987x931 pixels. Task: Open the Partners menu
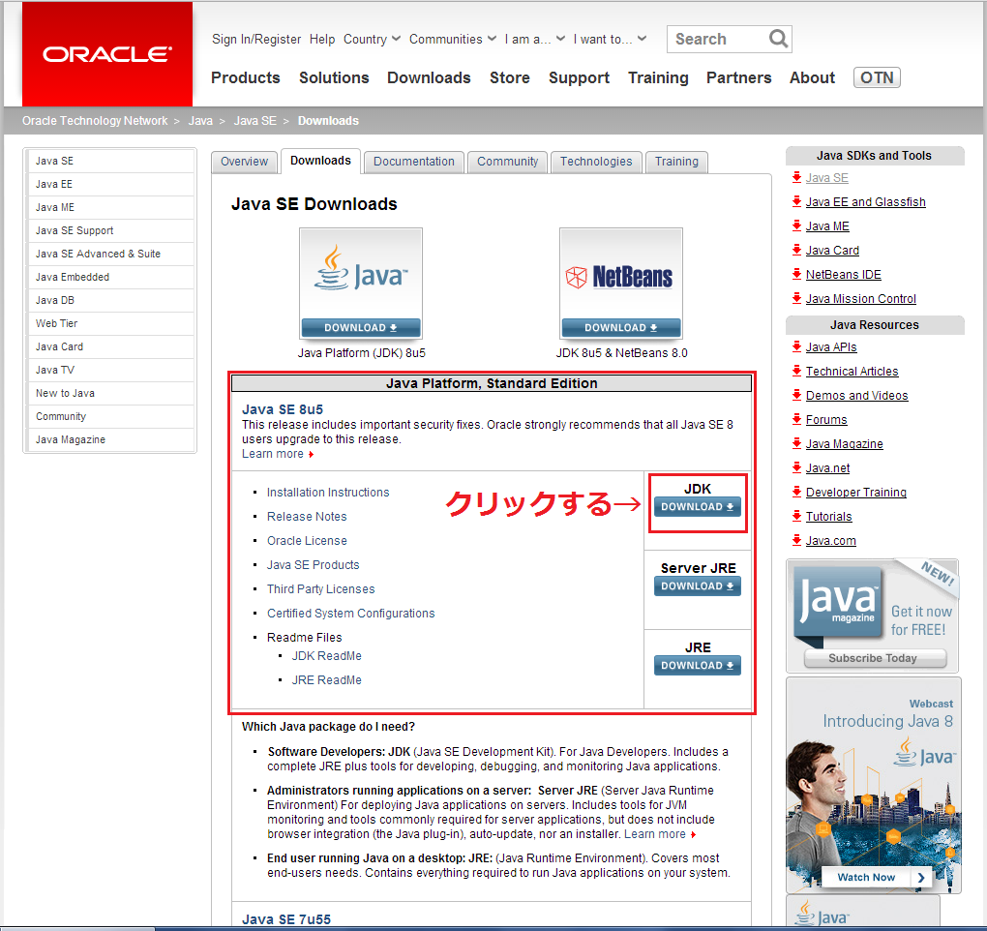[x=738, y=77]
